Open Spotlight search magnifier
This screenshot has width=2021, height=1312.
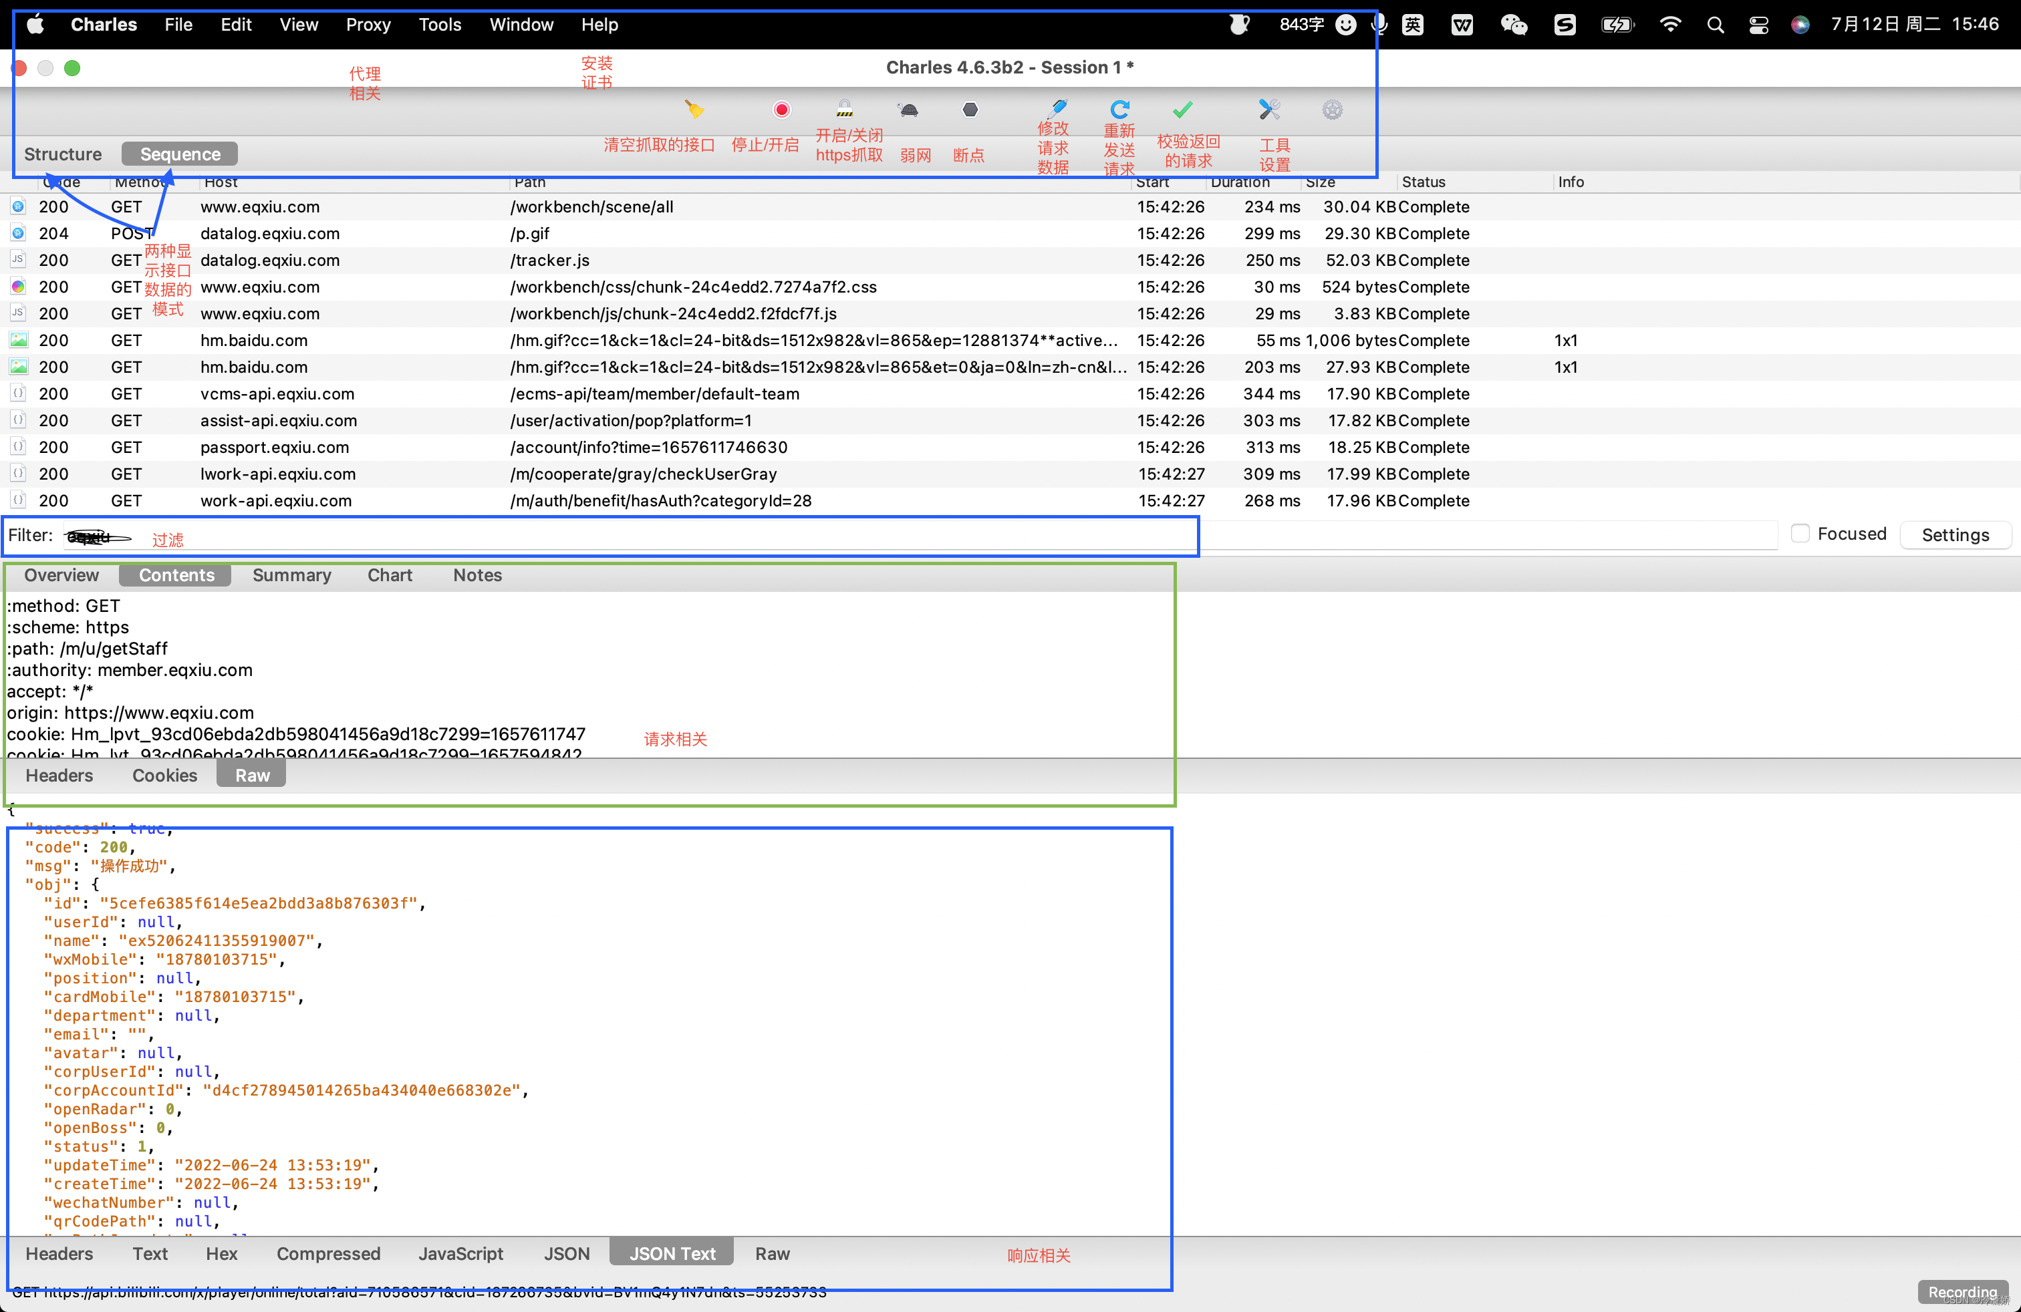pos(1716,25)
